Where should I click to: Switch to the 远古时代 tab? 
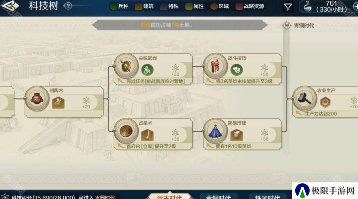click(x=169, y=196)
